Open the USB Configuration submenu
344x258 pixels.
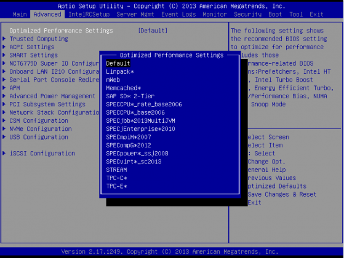tap(39, 137)
